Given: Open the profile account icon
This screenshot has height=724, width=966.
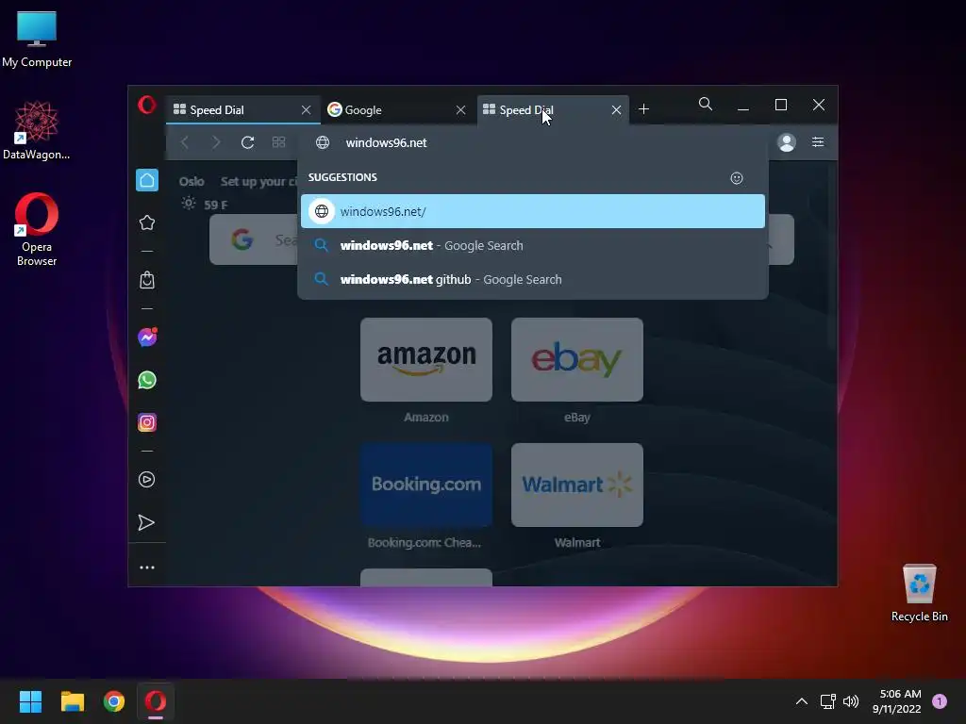Looking at the screenshot, I should pos(787,142).
